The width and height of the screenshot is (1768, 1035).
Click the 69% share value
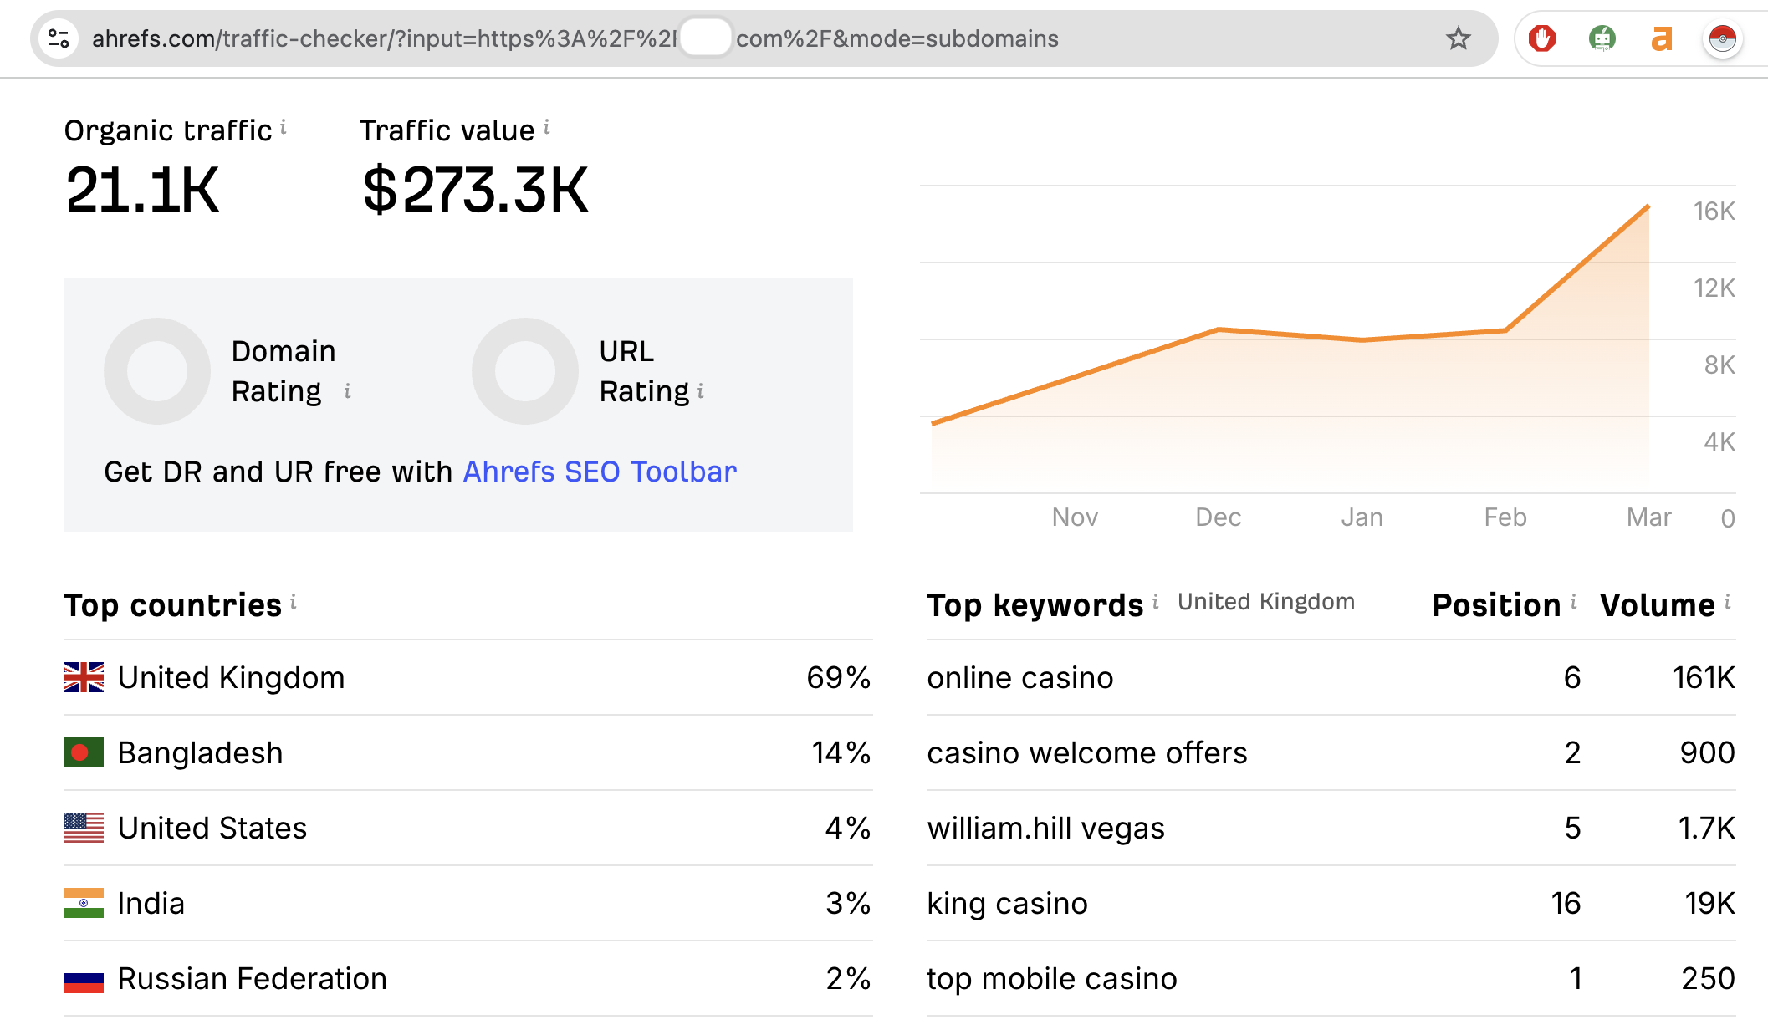838,677
